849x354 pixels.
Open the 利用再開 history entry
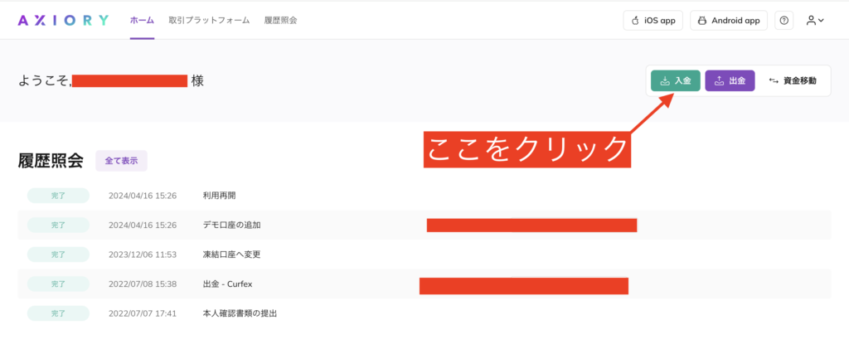click(424, 196)
